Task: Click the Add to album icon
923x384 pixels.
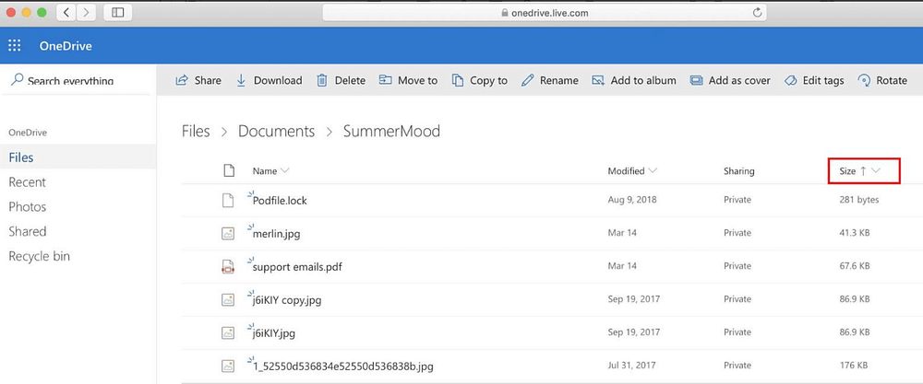Action: tap(598, 80)
